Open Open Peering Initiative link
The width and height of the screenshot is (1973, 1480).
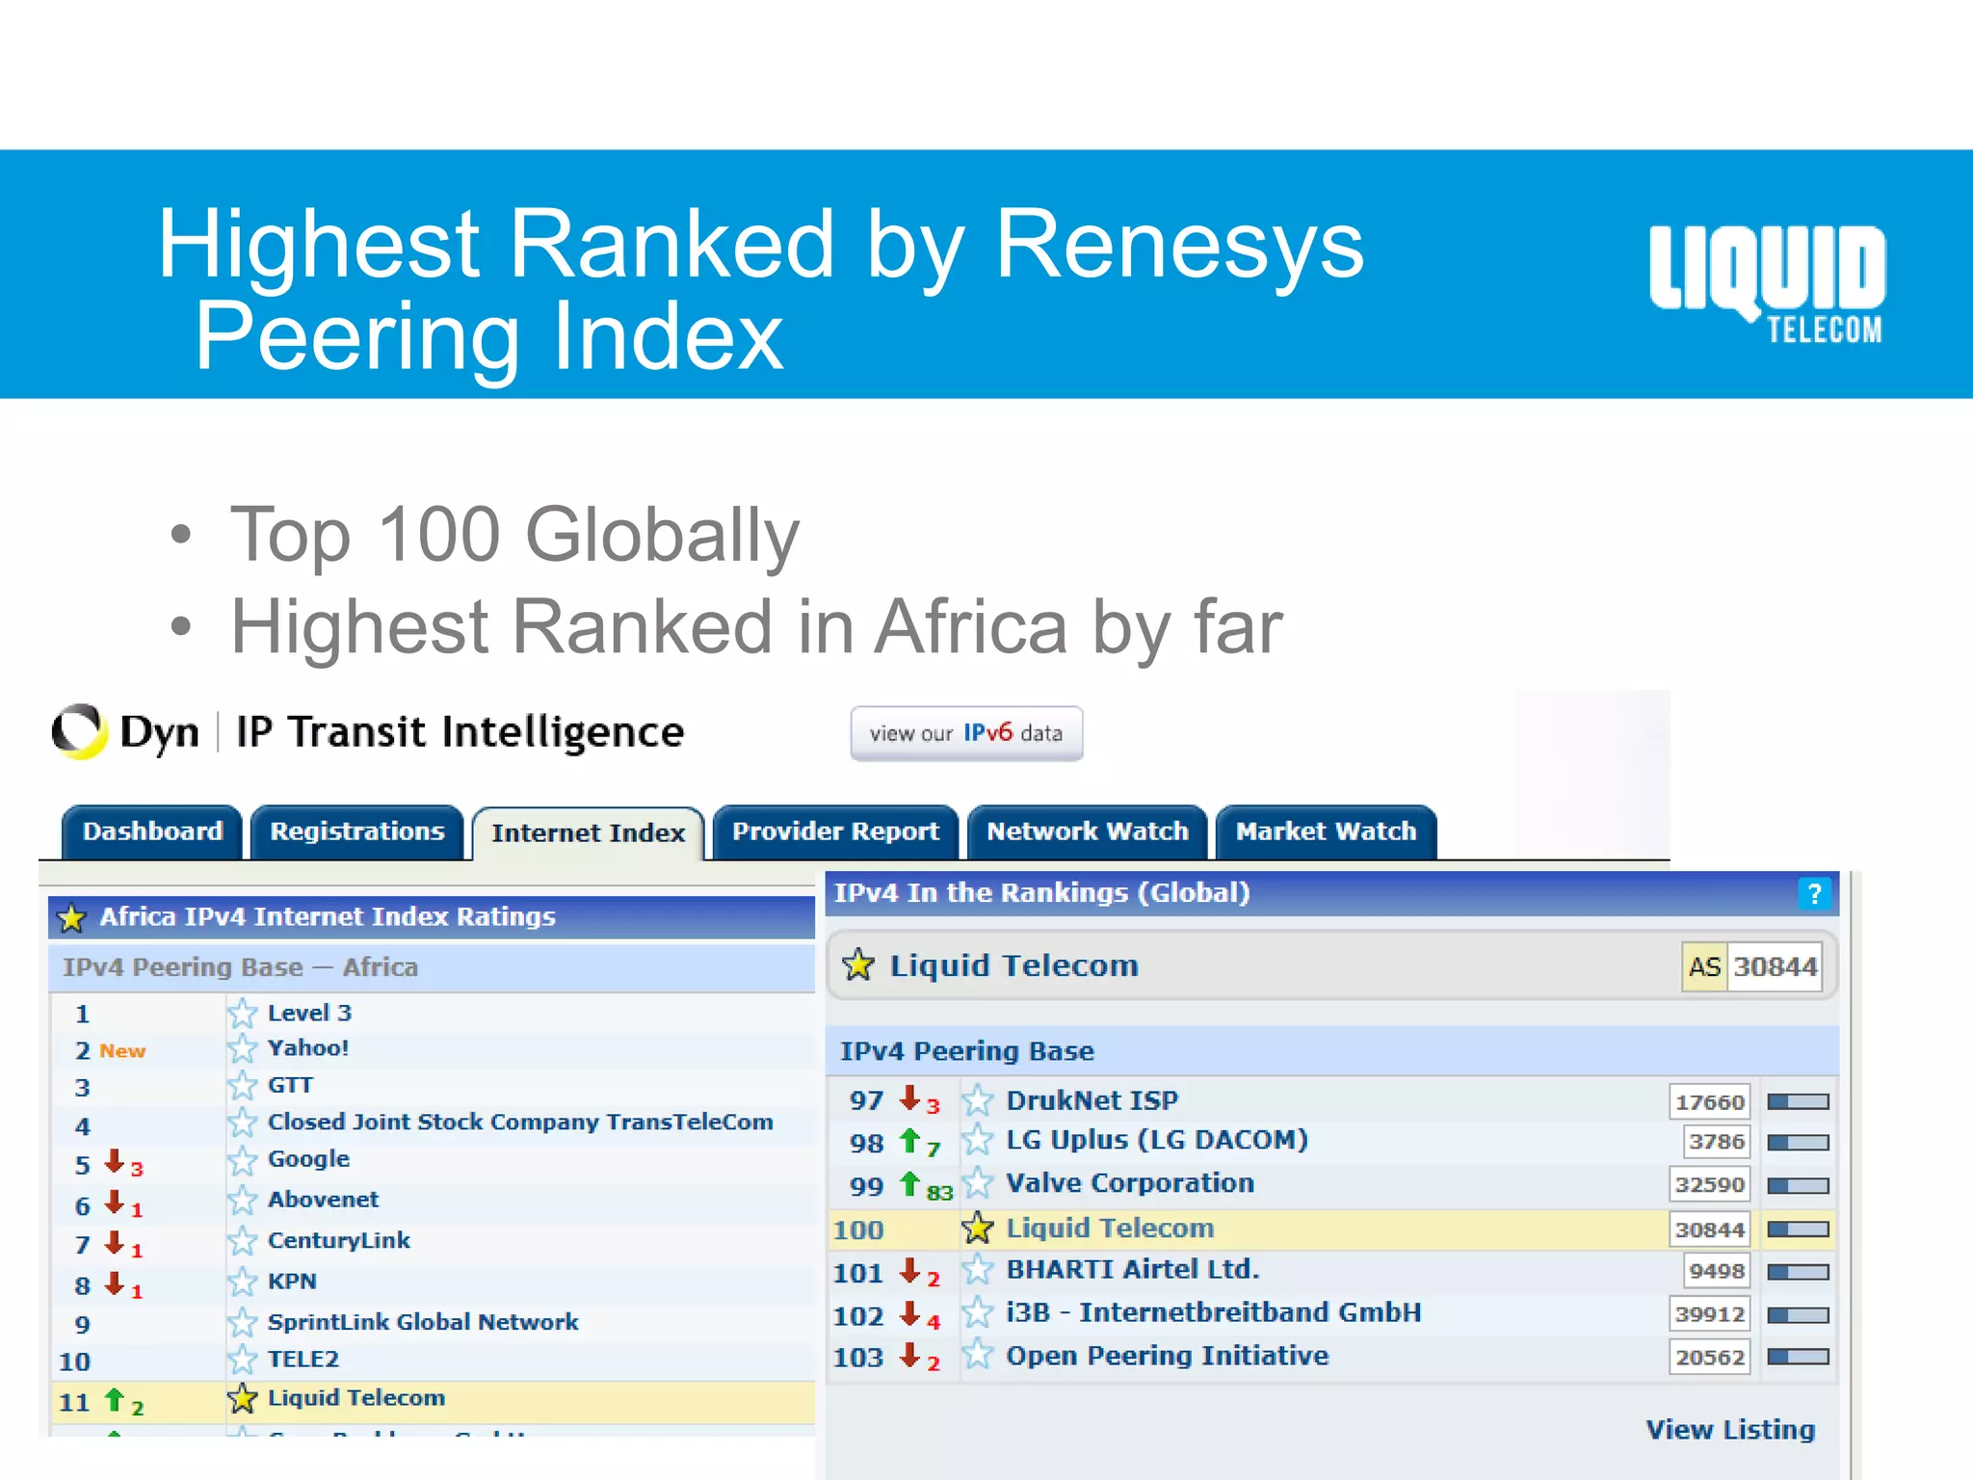tap(1168, 1356)
